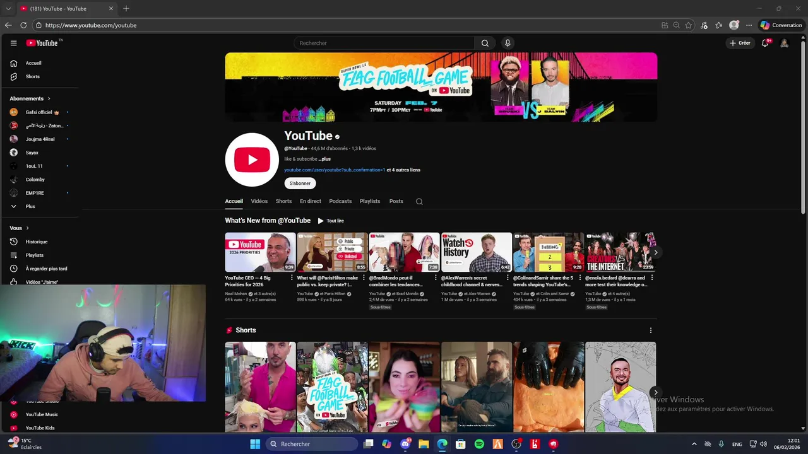Screen dimensions: 808x454
Task: Open options menu for YouTube CEO video
Action: (x=292, y=277)
